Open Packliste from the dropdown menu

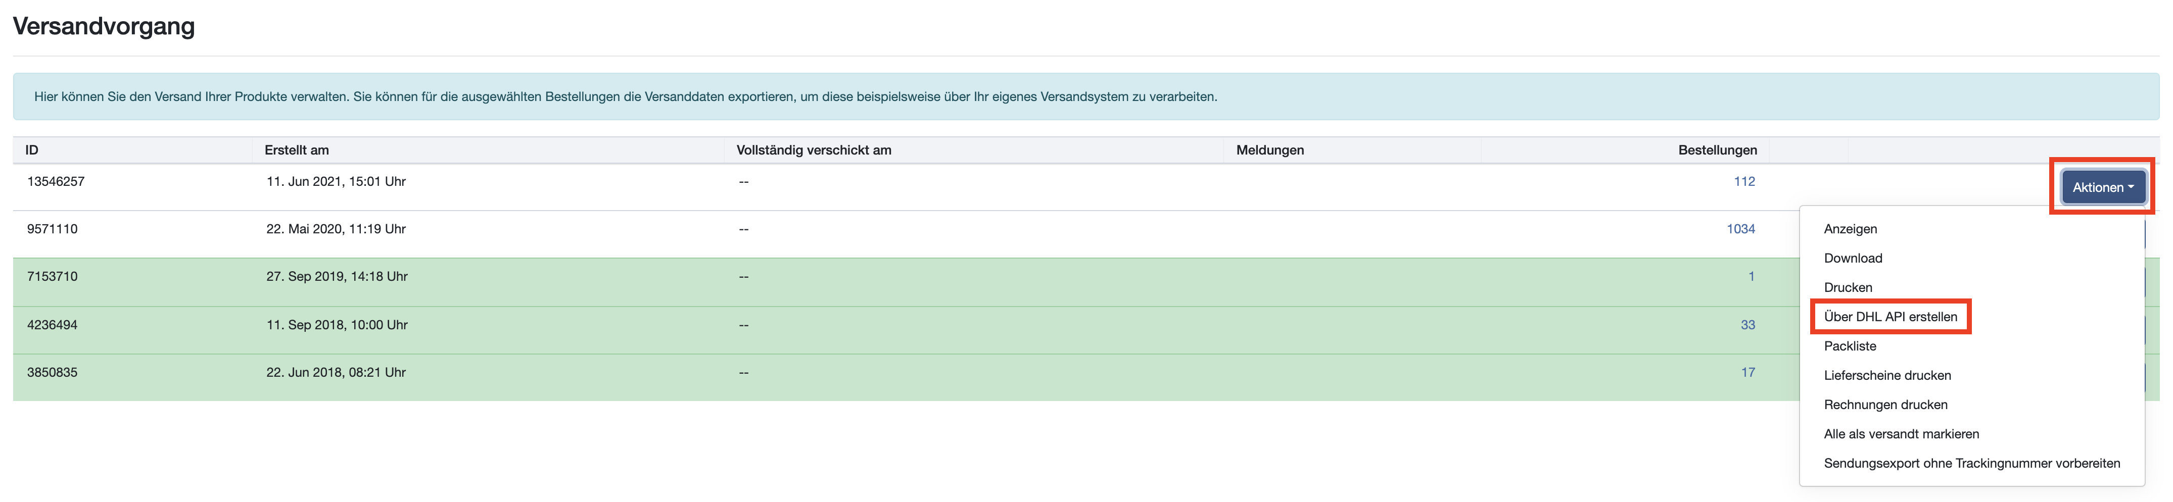point(1849,346)
